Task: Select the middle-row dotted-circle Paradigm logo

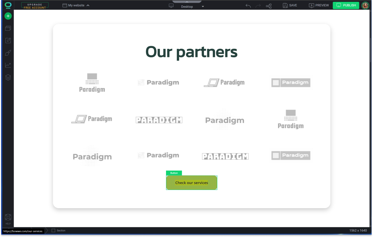Action: point(225,120)
